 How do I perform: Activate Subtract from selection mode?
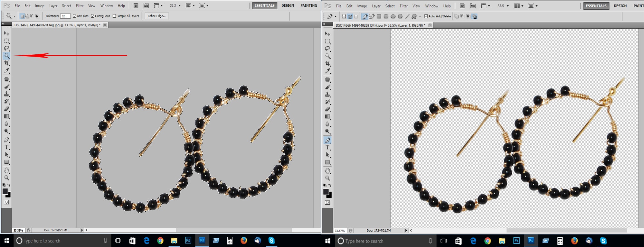coord(32,16)
